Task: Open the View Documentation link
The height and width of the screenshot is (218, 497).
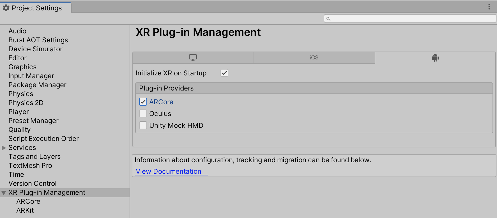Action: point(169,171)
